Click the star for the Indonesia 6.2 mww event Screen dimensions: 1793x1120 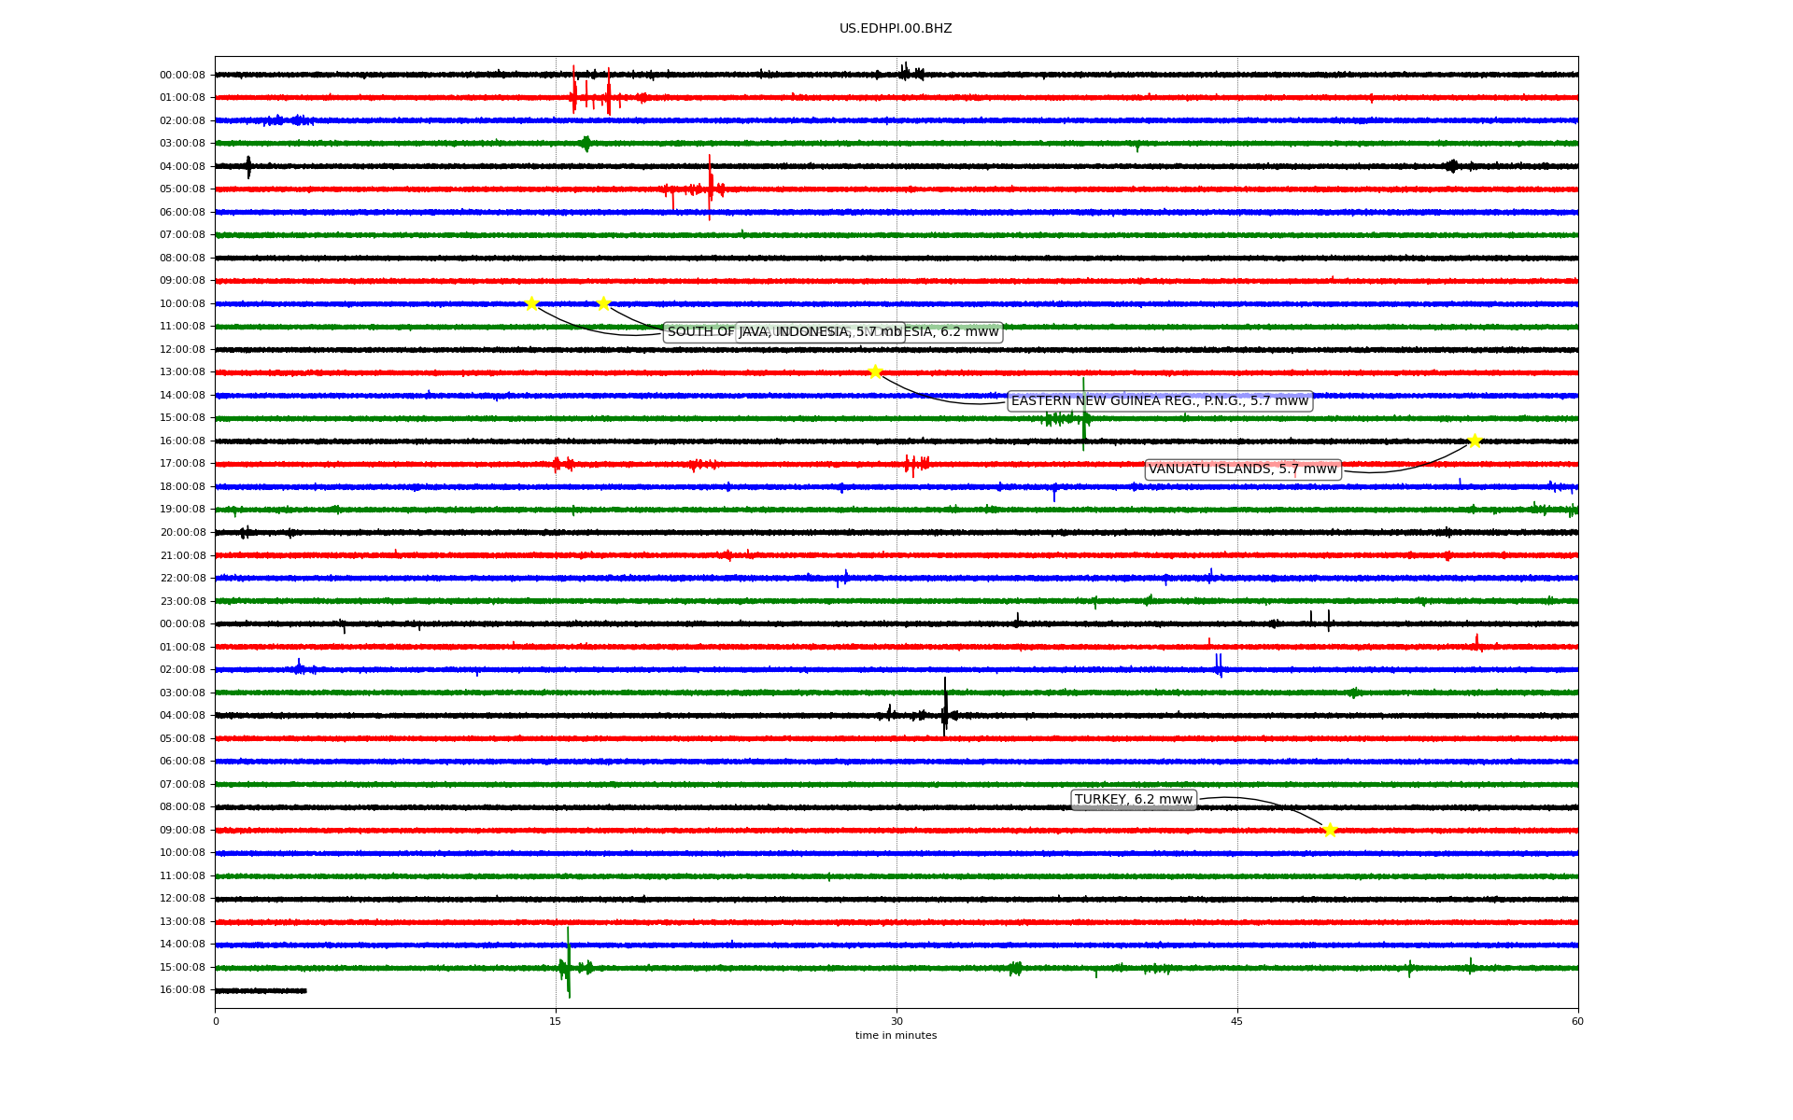pyautogui.click(x=603, y=303)
